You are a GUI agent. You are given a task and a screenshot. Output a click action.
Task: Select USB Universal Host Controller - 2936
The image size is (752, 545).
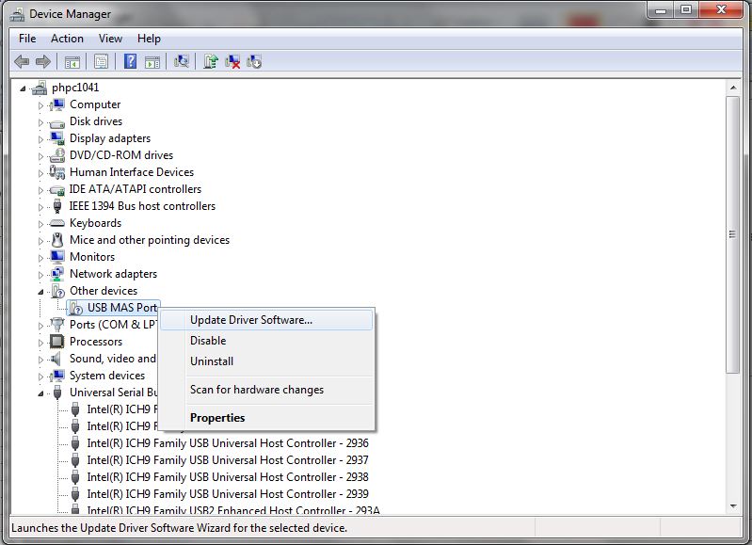[x=228, y=443]
